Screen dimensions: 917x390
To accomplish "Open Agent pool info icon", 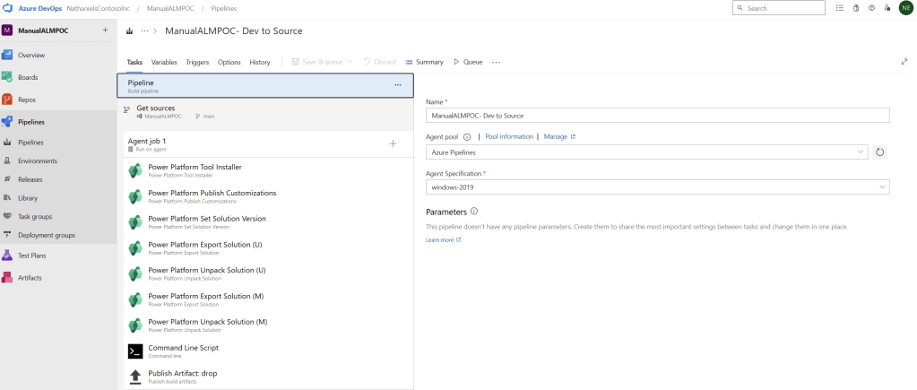I will (467, 137).
